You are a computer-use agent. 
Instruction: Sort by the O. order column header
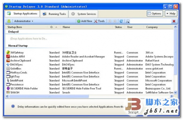click(54, 27)
